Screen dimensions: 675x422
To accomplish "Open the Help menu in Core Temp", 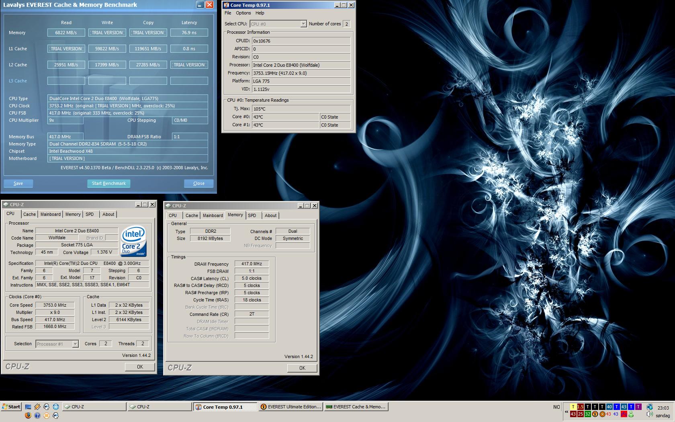I will (x=260, y=13).
